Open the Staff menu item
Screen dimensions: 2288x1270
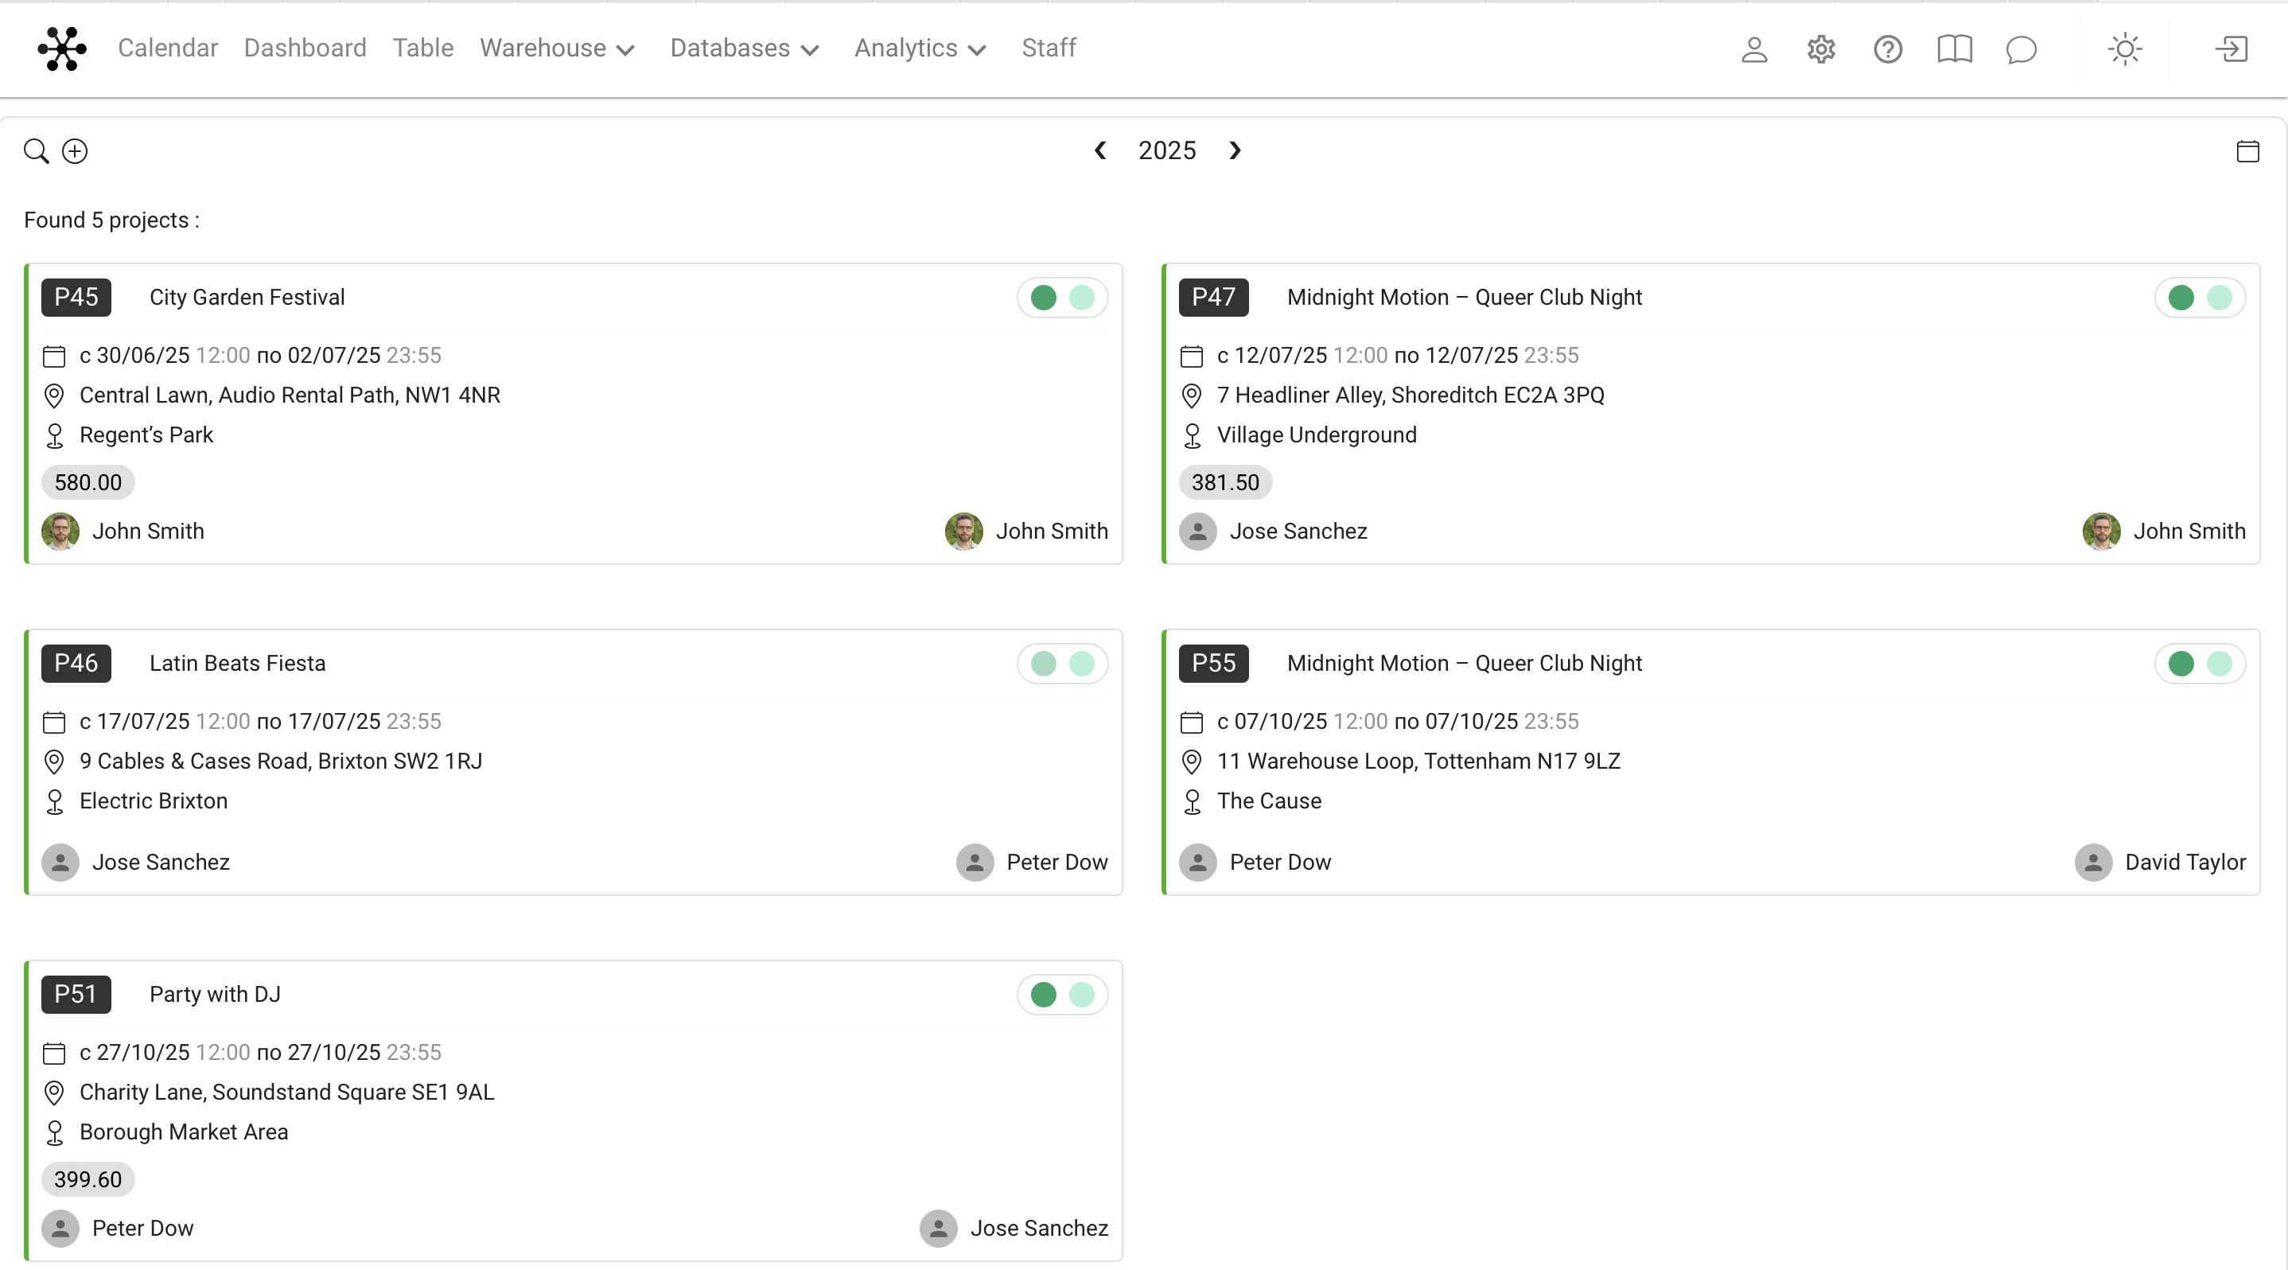[1048, 48]
